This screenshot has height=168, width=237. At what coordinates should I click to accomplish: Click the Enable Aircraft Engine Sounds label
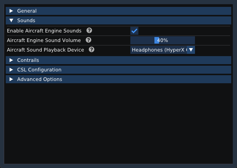(x=44, y=31)
